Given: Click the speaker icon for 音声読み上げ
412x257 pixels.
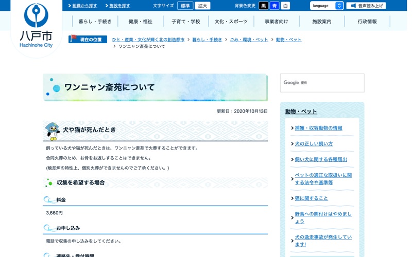Looking at the screenshot, I should click(x=353, y=6).
